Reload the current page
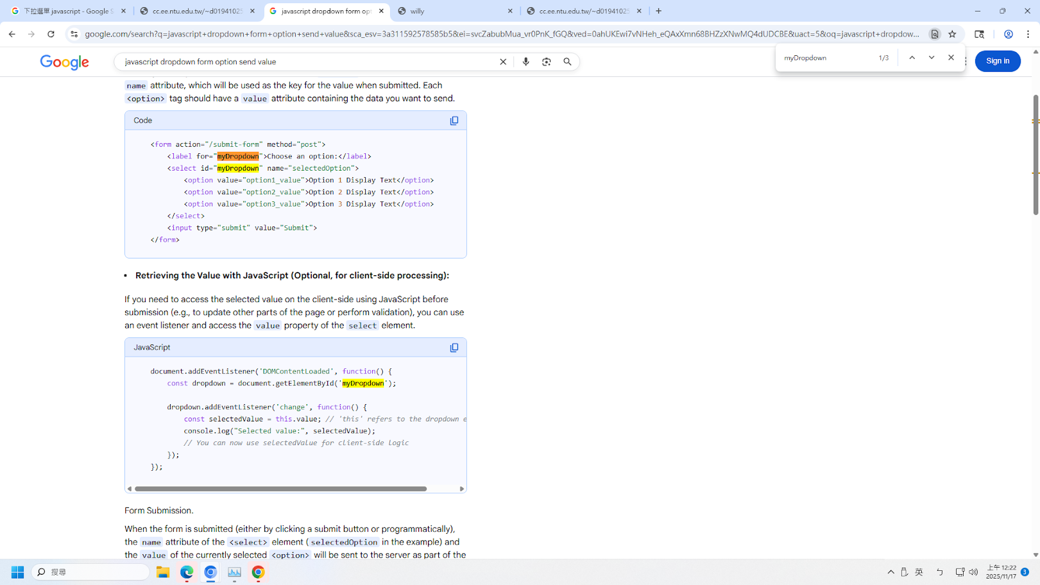Screen dimensions: 1040x585 point(51,34)
